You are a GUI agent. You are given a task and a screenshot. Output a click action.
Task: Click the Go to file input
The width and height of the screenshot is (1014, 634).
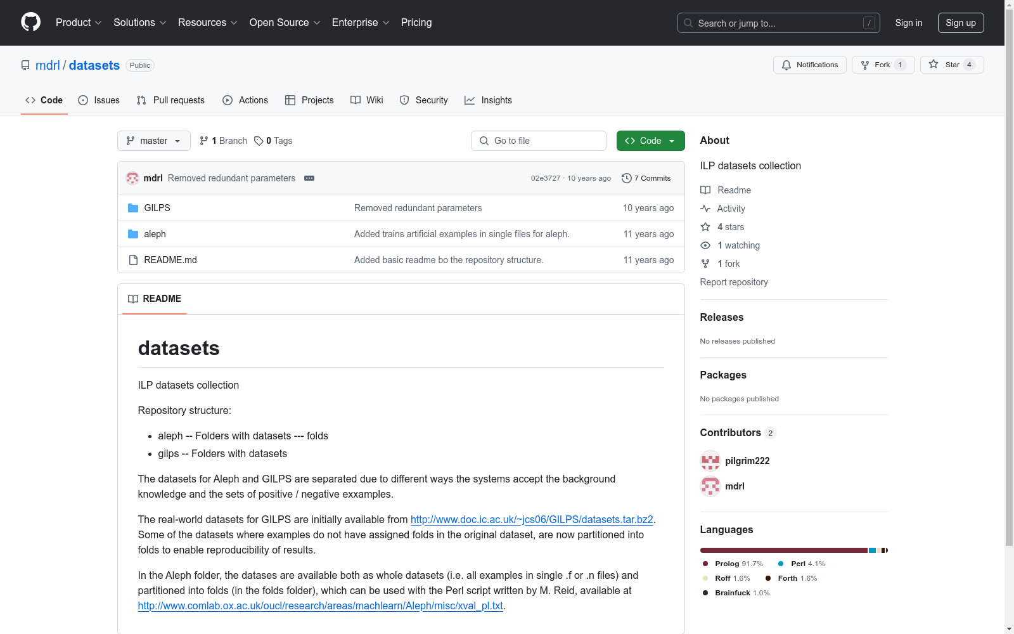pos(539,141)
